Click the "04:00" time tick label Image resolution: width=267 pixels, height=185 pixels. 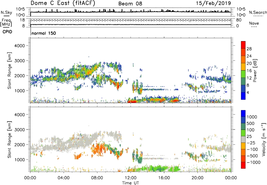pos(63,178)
